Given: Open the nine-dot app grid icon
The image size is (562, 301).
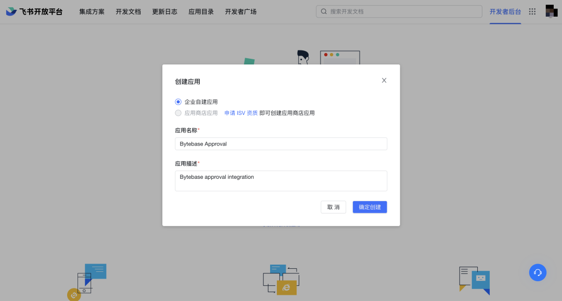Looking at the screenshot, I should click(x=532, y=11).
